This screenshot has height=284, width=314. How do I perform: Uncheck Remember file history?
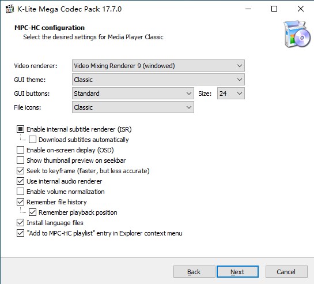click(20, 202)
